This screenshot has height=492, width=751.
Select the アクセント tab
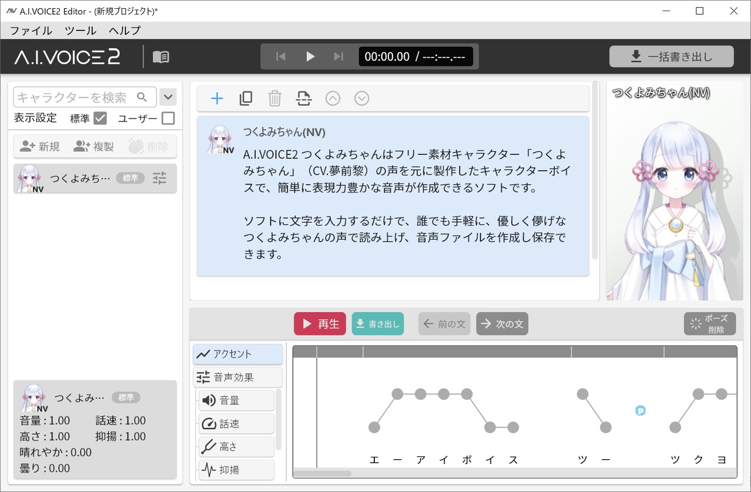click(238, 354)
